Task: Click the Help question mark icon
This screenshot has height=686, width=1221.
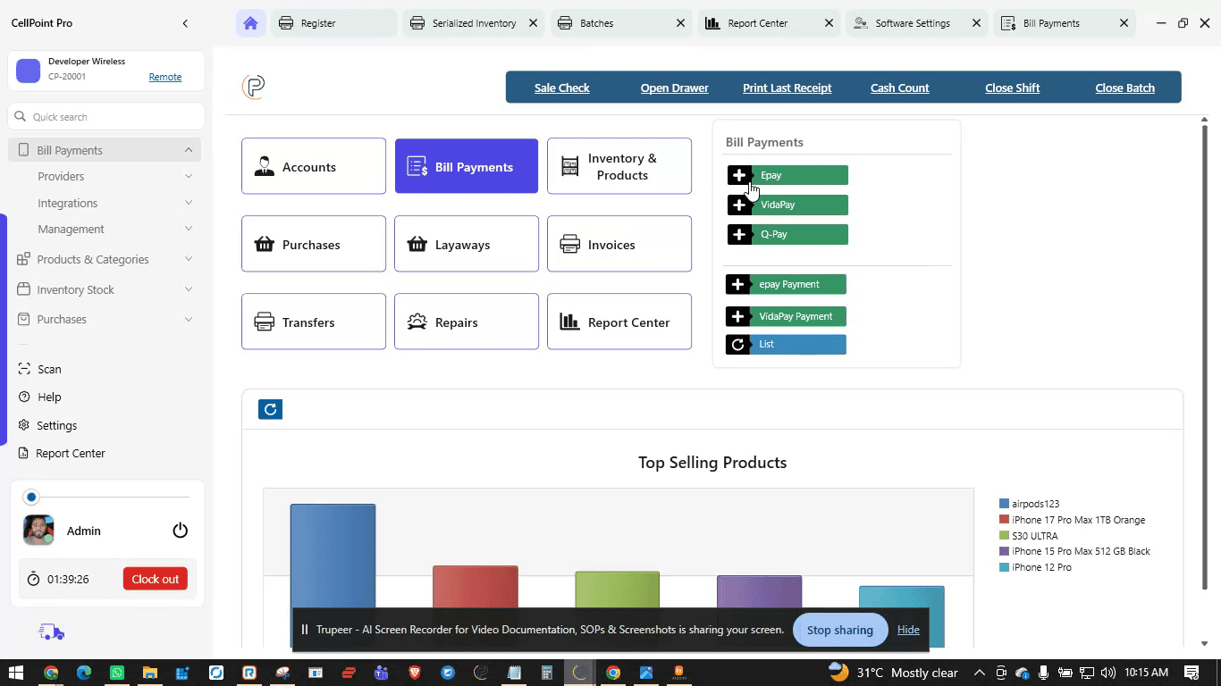Action: (x=24, y=397)
